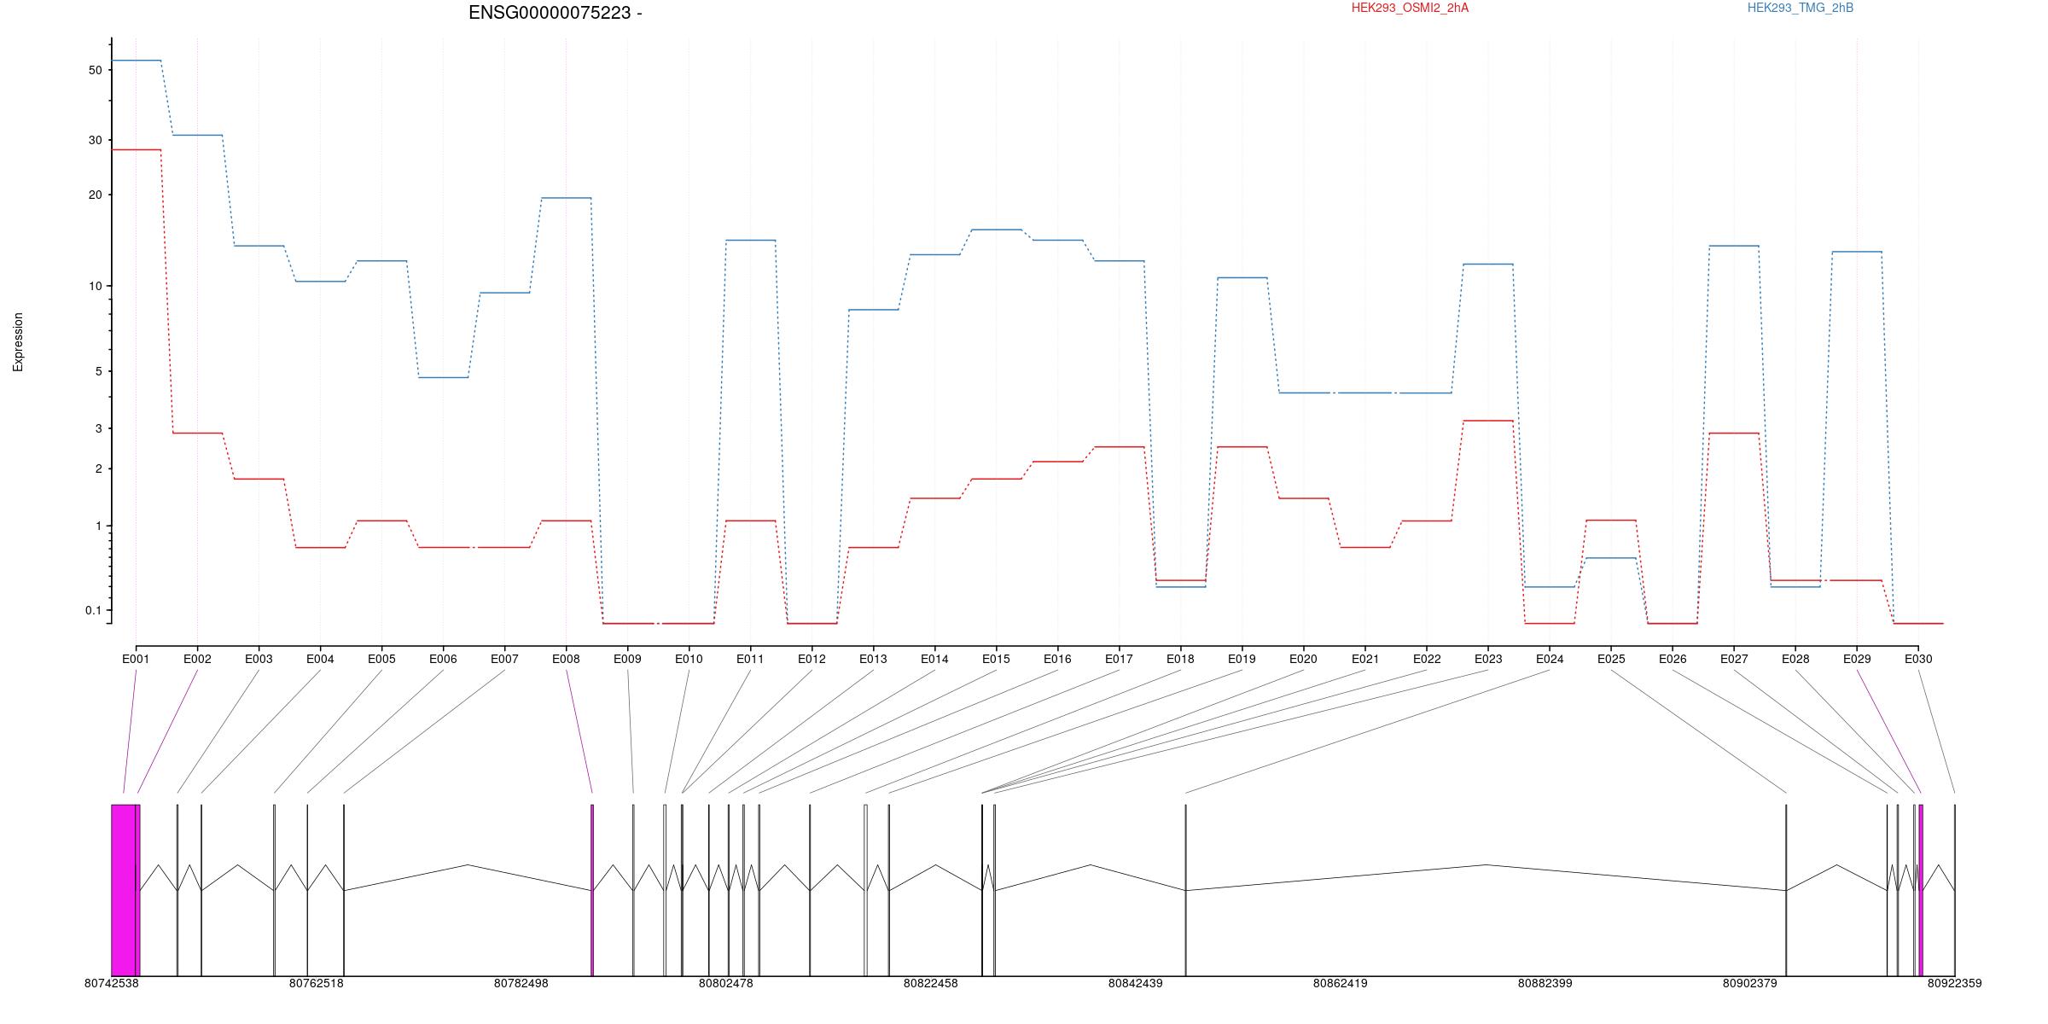Viewport: 2048px width, 1024px height.
Task: Click exon label E004
Action: (x=320, y=659)
